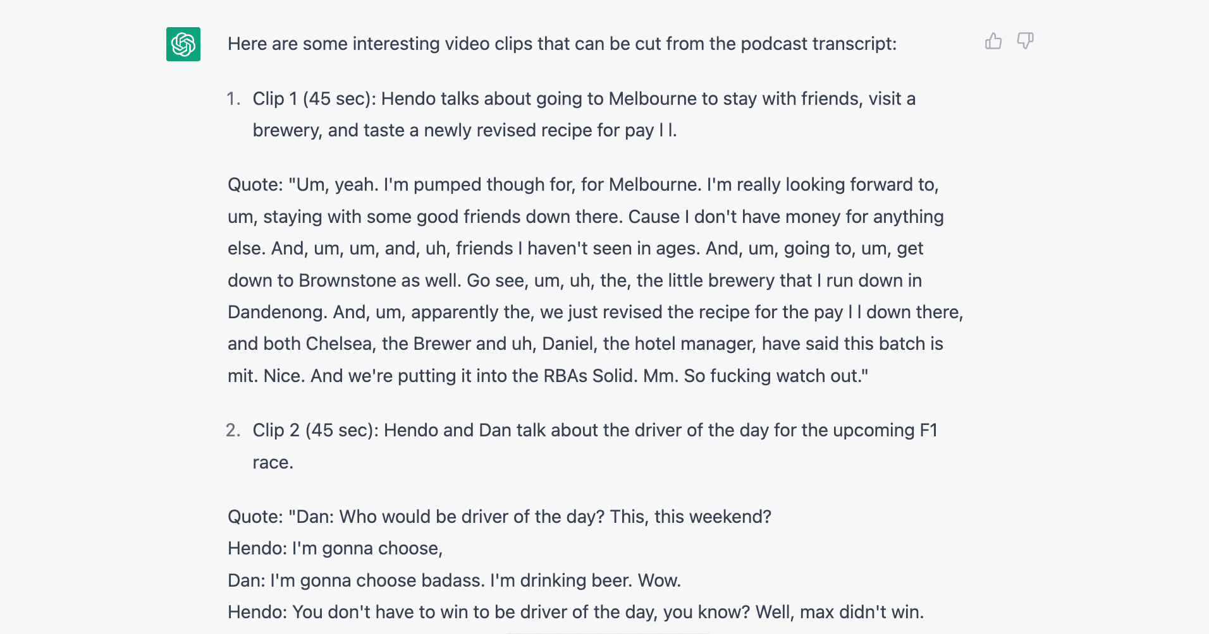Click the word 'race.' under Clip 2
This screenshot has height=634, width=1209.
click(x=273, y=462)
